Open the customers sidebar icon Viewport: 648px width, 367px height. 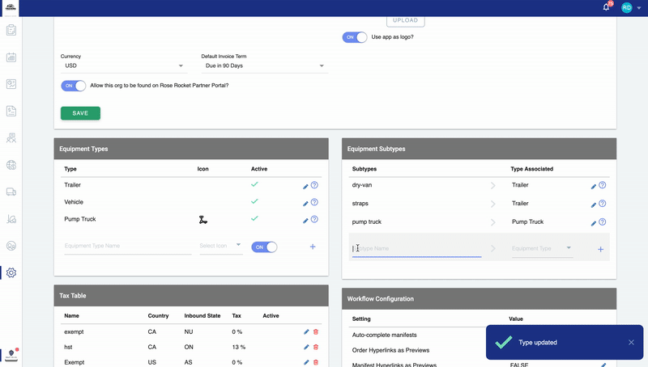pyautogui.click(x=11, y=138)
